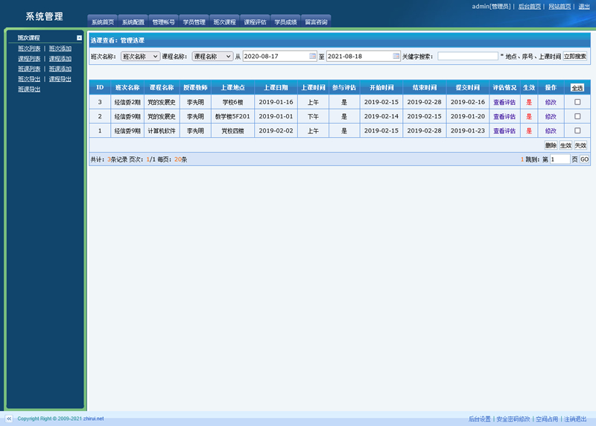596x426 pixels.
Task: Click the 全选 select-all button
Action: 577,88
